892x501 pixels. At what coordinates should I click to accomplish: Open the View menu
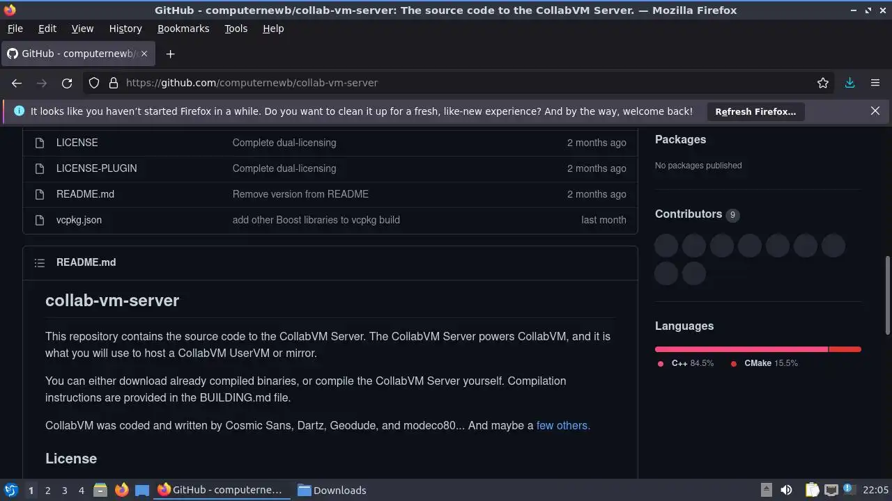(82, 29)
